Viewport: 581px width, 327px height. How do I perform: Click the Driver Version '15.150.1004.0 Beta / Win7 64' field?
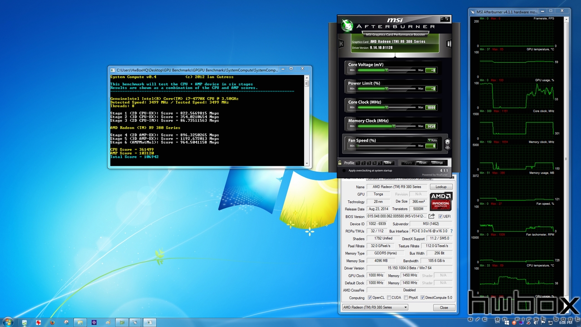(409, 268)
